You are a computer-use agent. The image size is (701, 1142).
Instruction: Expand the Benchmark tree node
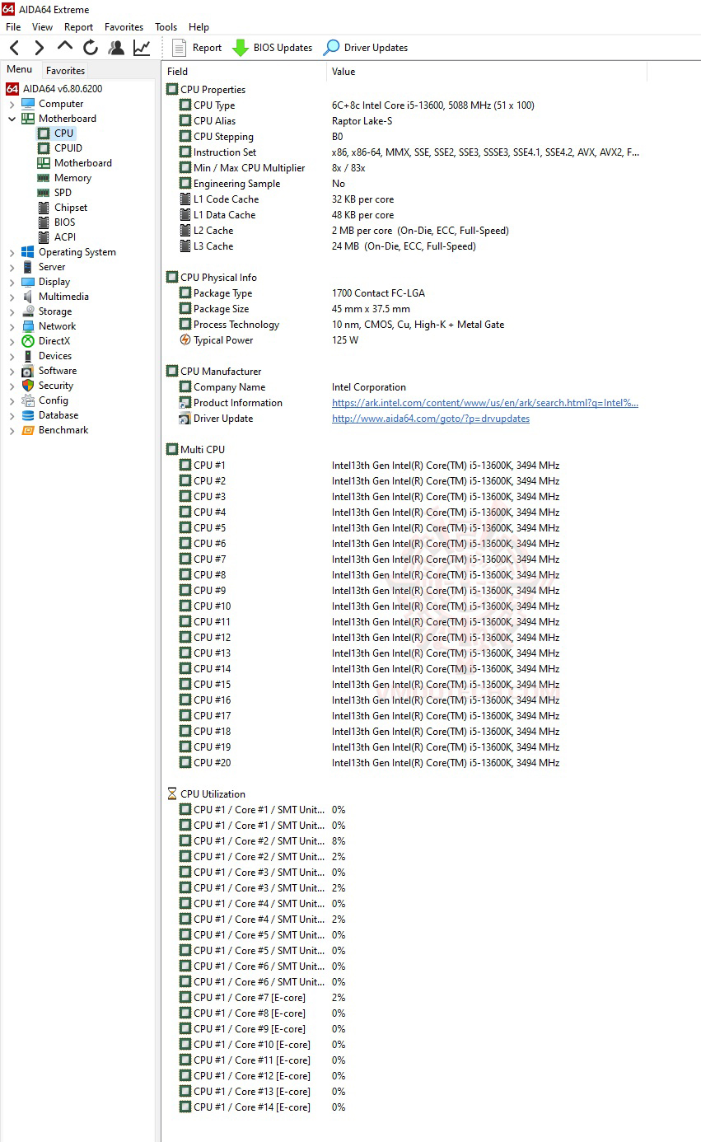[x=12, y=430]
